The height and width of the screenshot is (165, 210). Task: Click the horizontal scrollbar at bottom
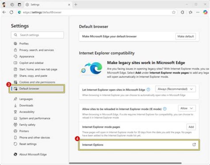click(125, 163)
